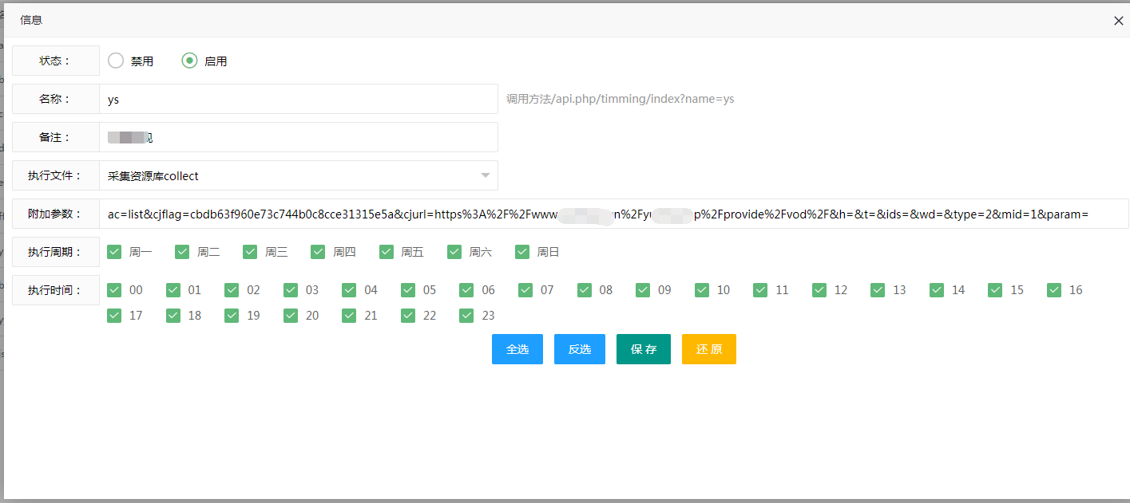Uncheck the hour 23 checkbox

pyautogui.click(x=466, y=316)
